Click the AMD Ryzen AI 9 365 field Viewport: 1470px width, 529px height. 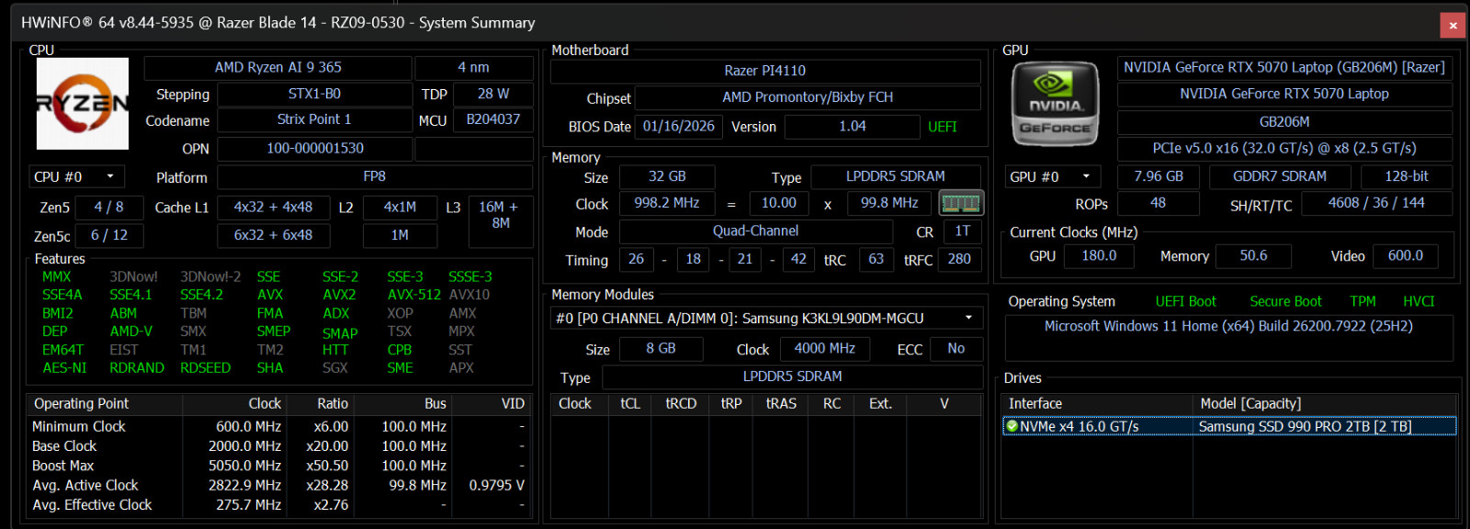(x=277, y=68)
